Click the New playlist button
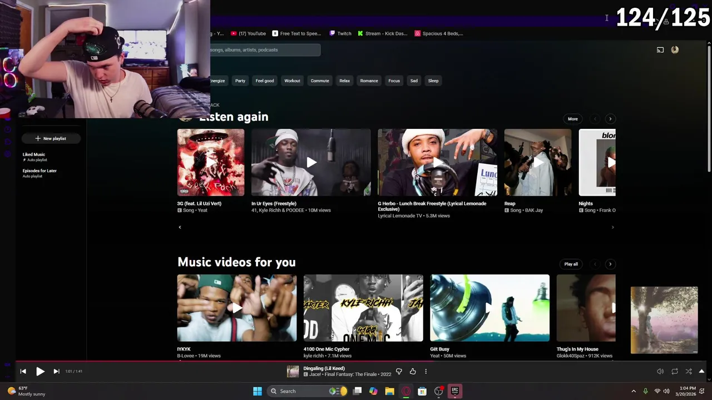The width and height of the screenshot is (712, 400). click(51, 138)
